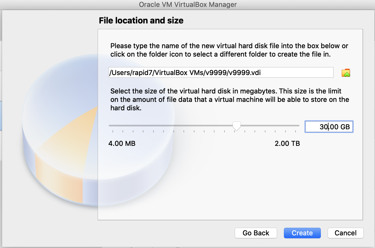Focus the 30.00 GB size input box

329,127
